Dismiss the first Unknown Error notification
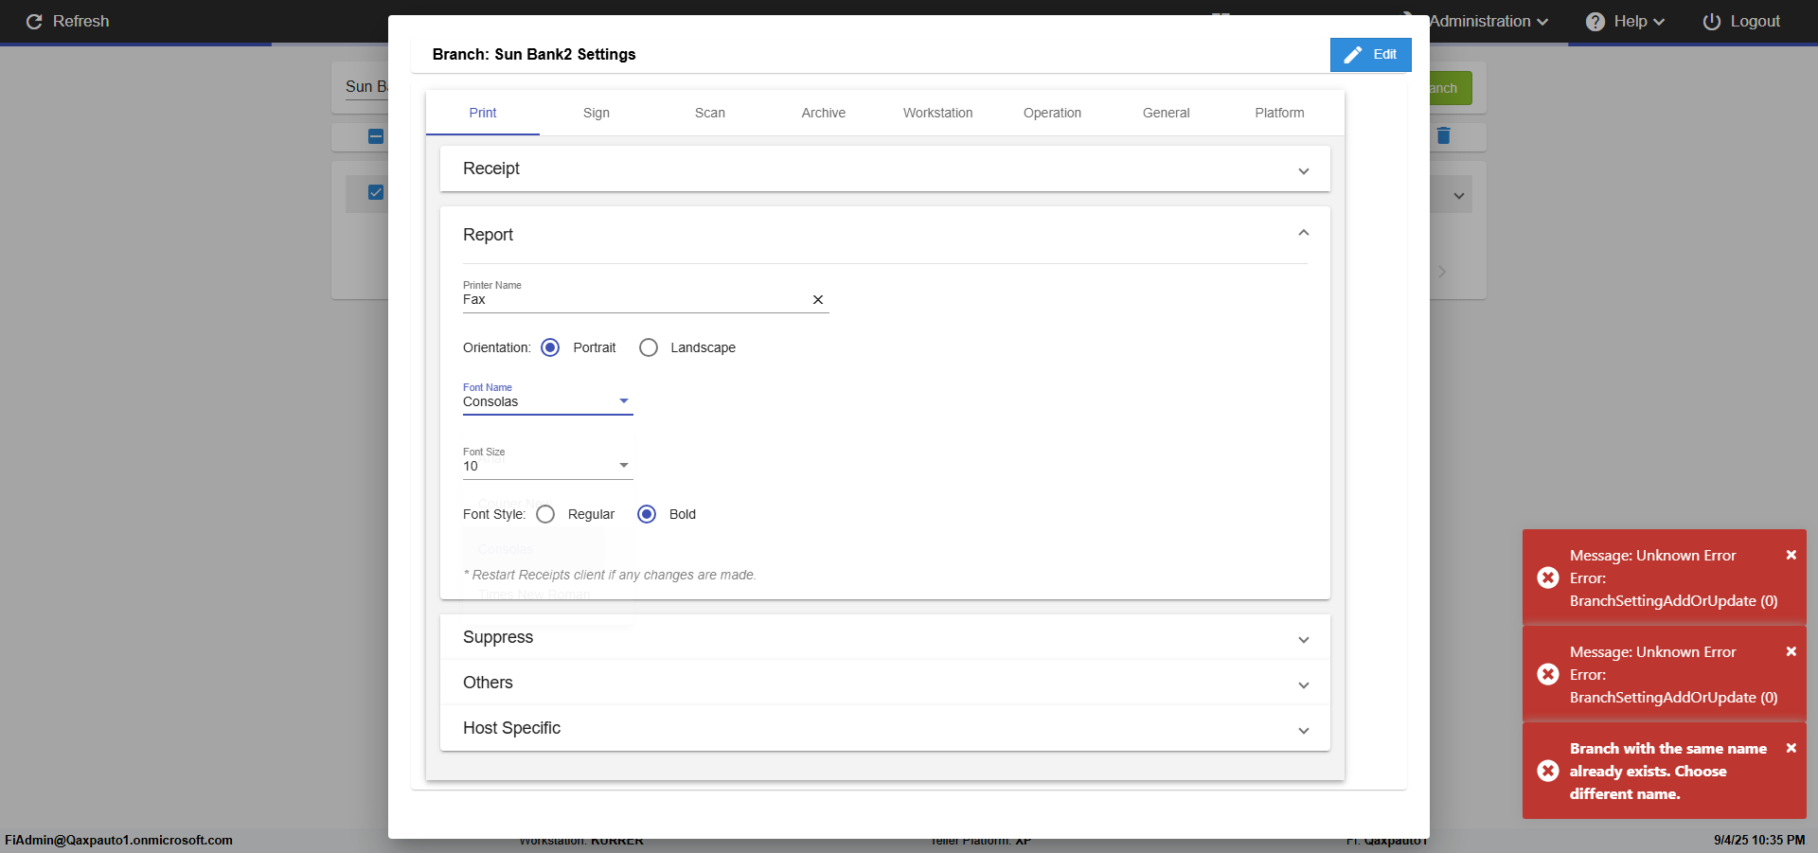Image resolution: width=1818 pixels, height=853 pixels. pyautogui.click(x=1791, y=556)
